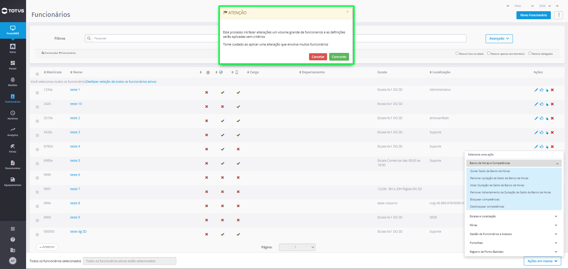Open Documentos in the sidebar
This screenshot has width=568, height=269.
coord(13,165)
